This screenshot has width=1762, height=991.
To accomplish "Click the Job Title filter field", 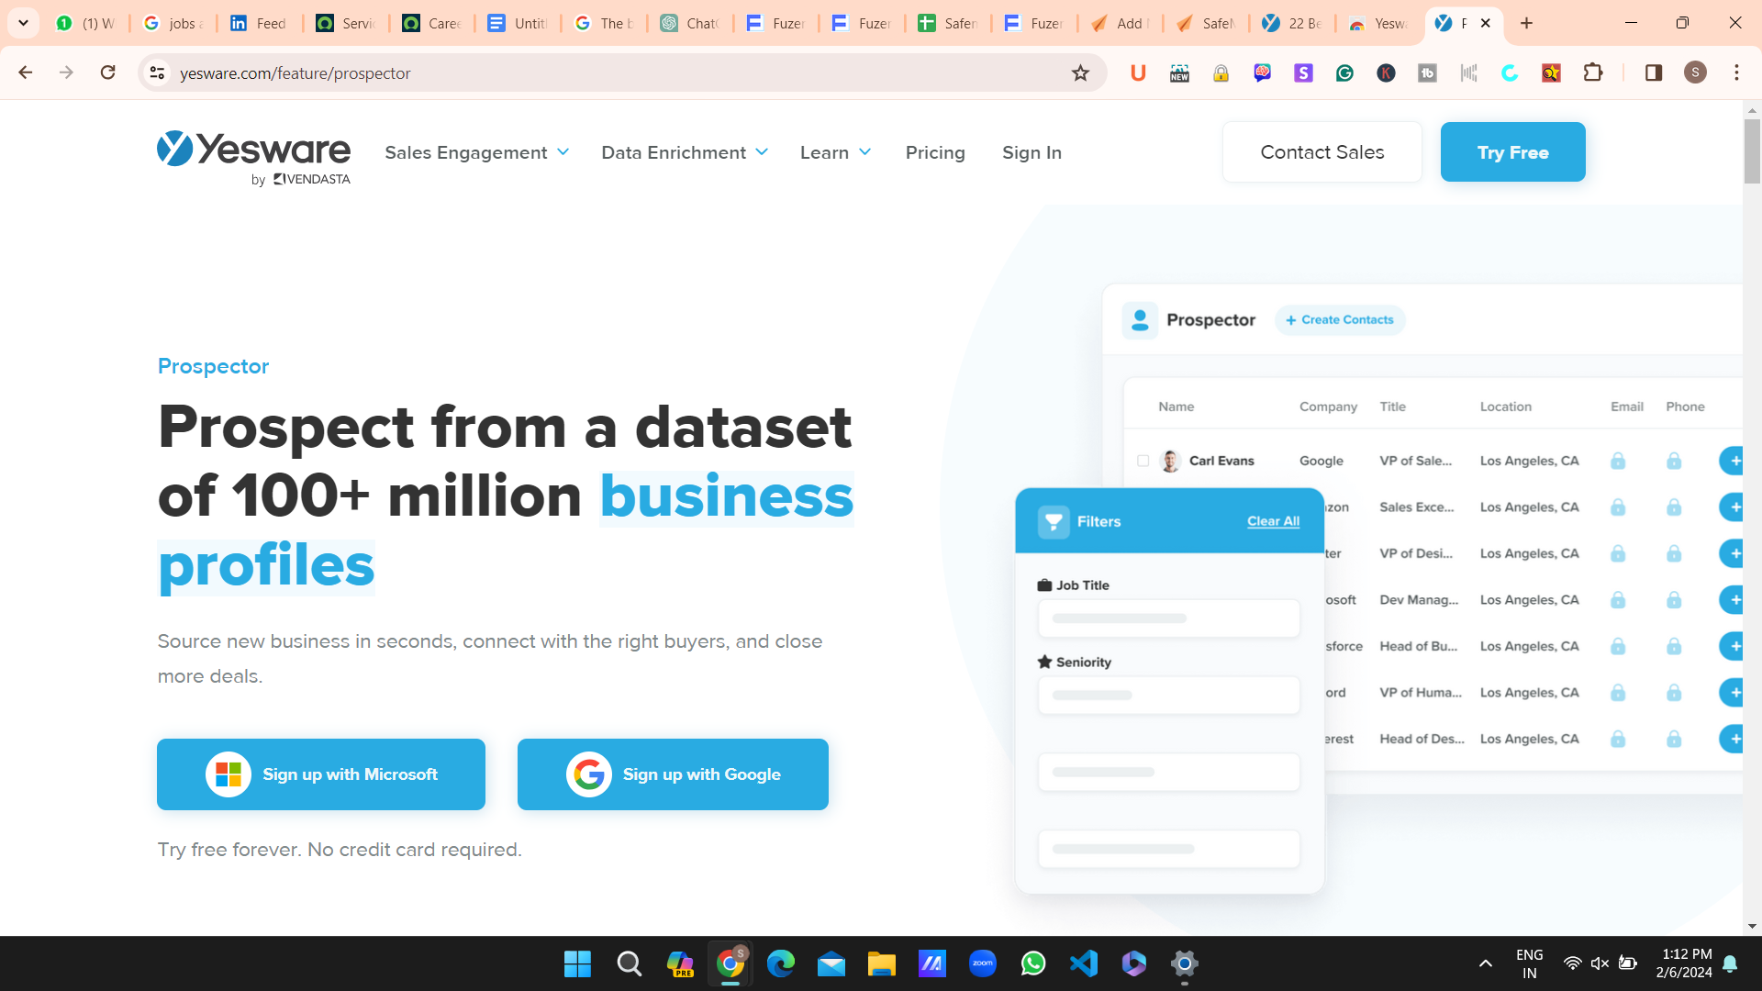I will (1168, 618).
